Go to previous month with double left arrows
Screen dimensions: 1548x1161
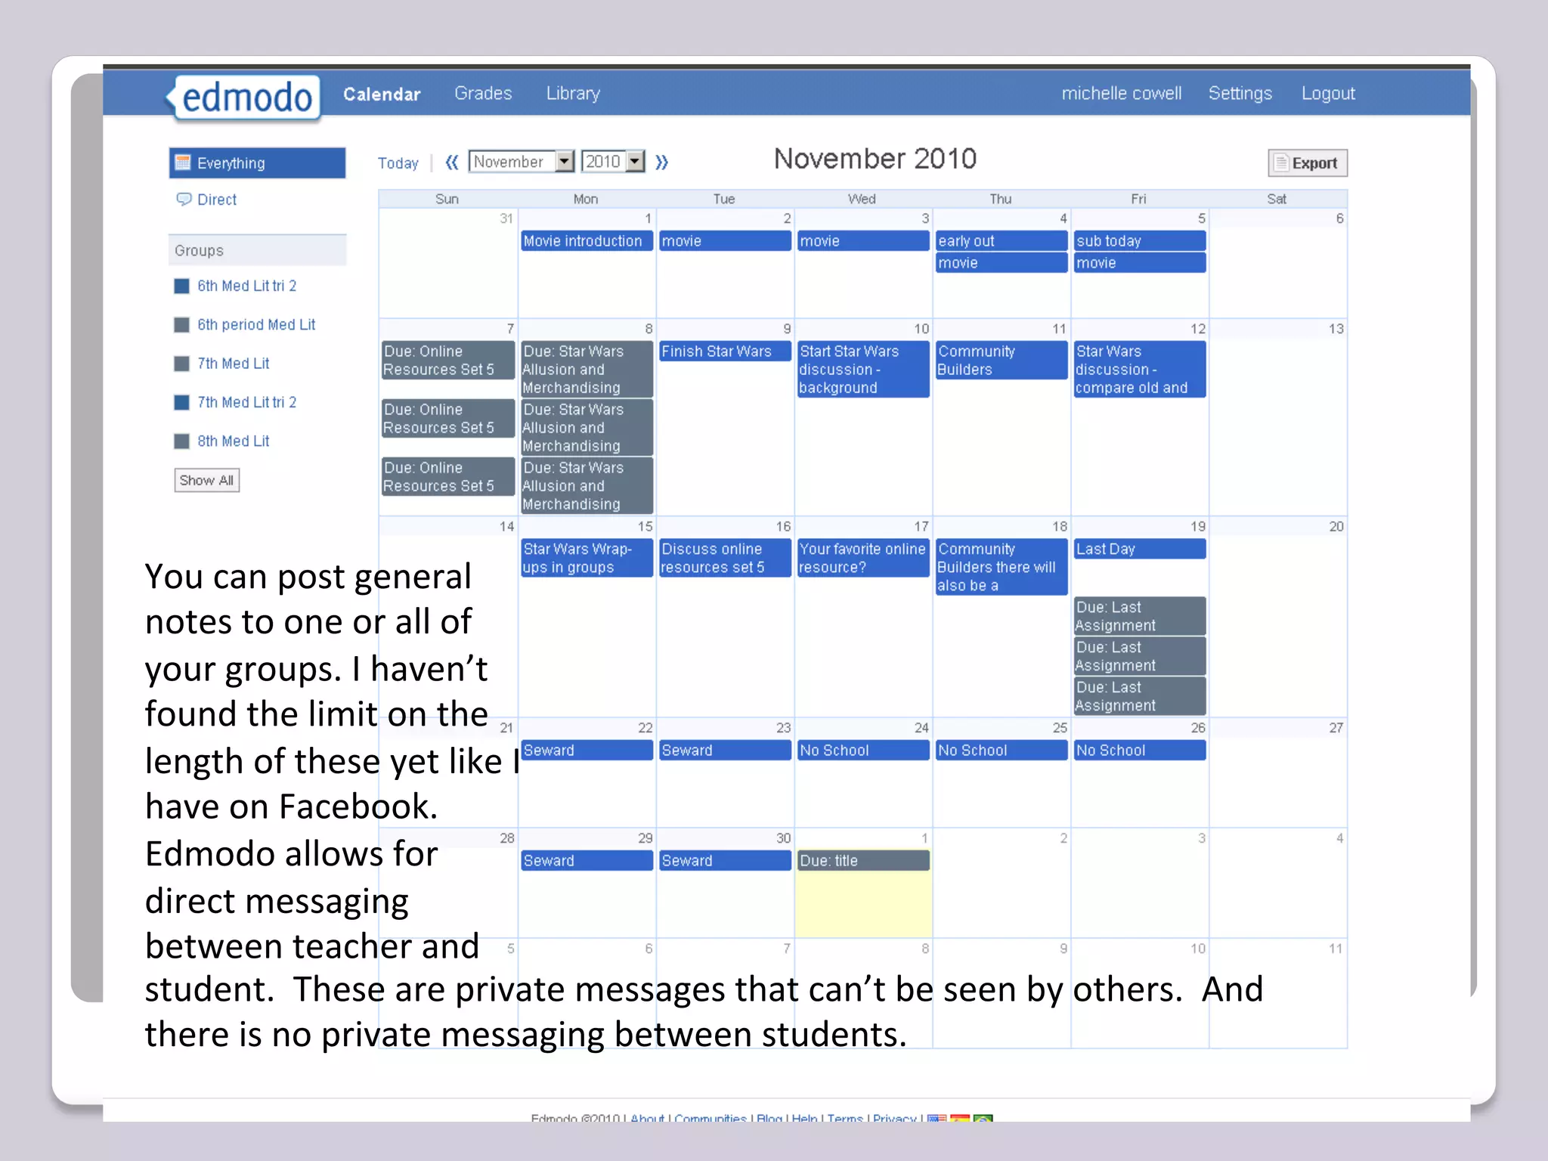pyautogui.click(x=452, y=162)
